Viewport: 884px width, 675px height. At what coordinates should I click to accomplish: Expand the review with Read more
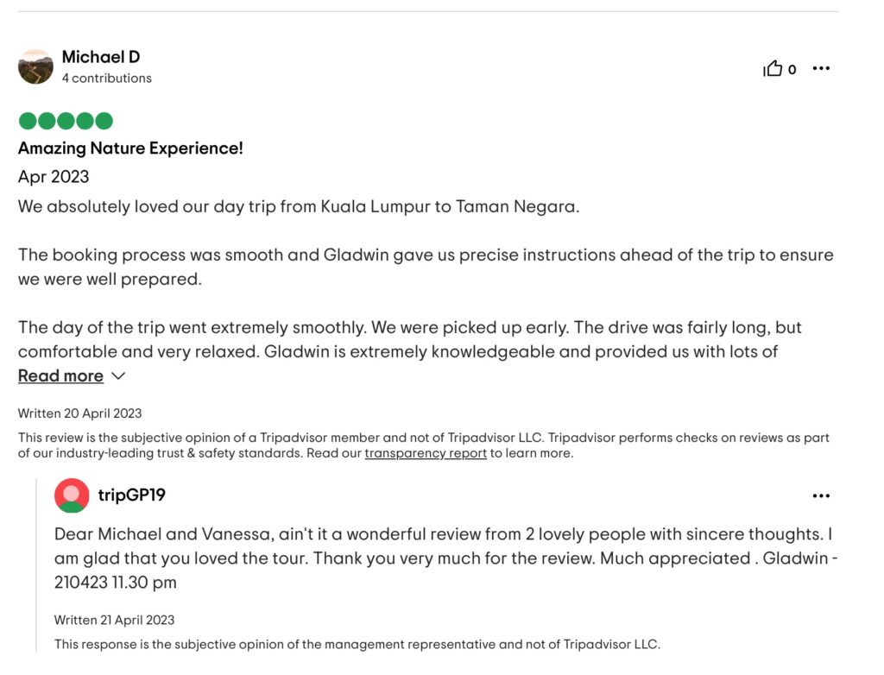(x=61, y=375)
